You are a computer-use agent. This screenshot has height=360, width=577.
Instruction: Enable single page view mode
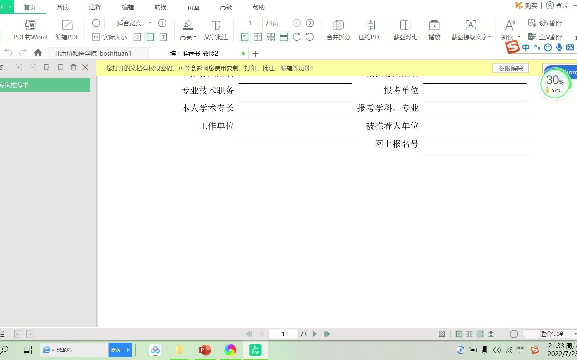[x=244, y=37]
